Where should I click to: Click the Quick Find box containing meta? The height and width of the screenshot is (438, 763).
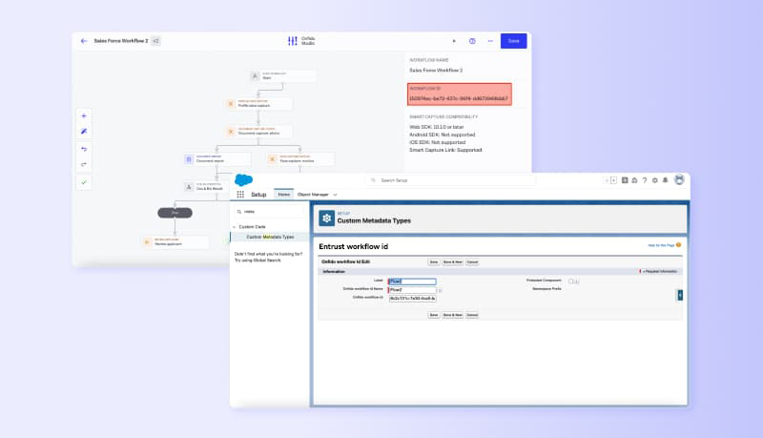pos(269,212)
